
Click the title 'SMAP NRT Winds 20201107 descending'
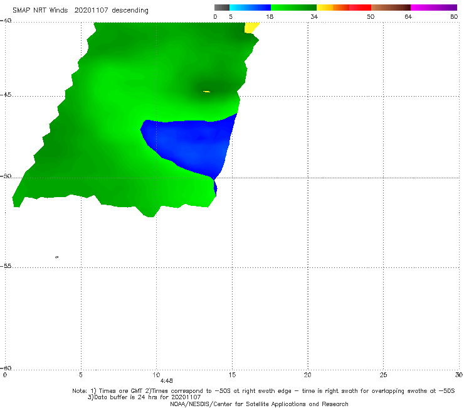80,11
